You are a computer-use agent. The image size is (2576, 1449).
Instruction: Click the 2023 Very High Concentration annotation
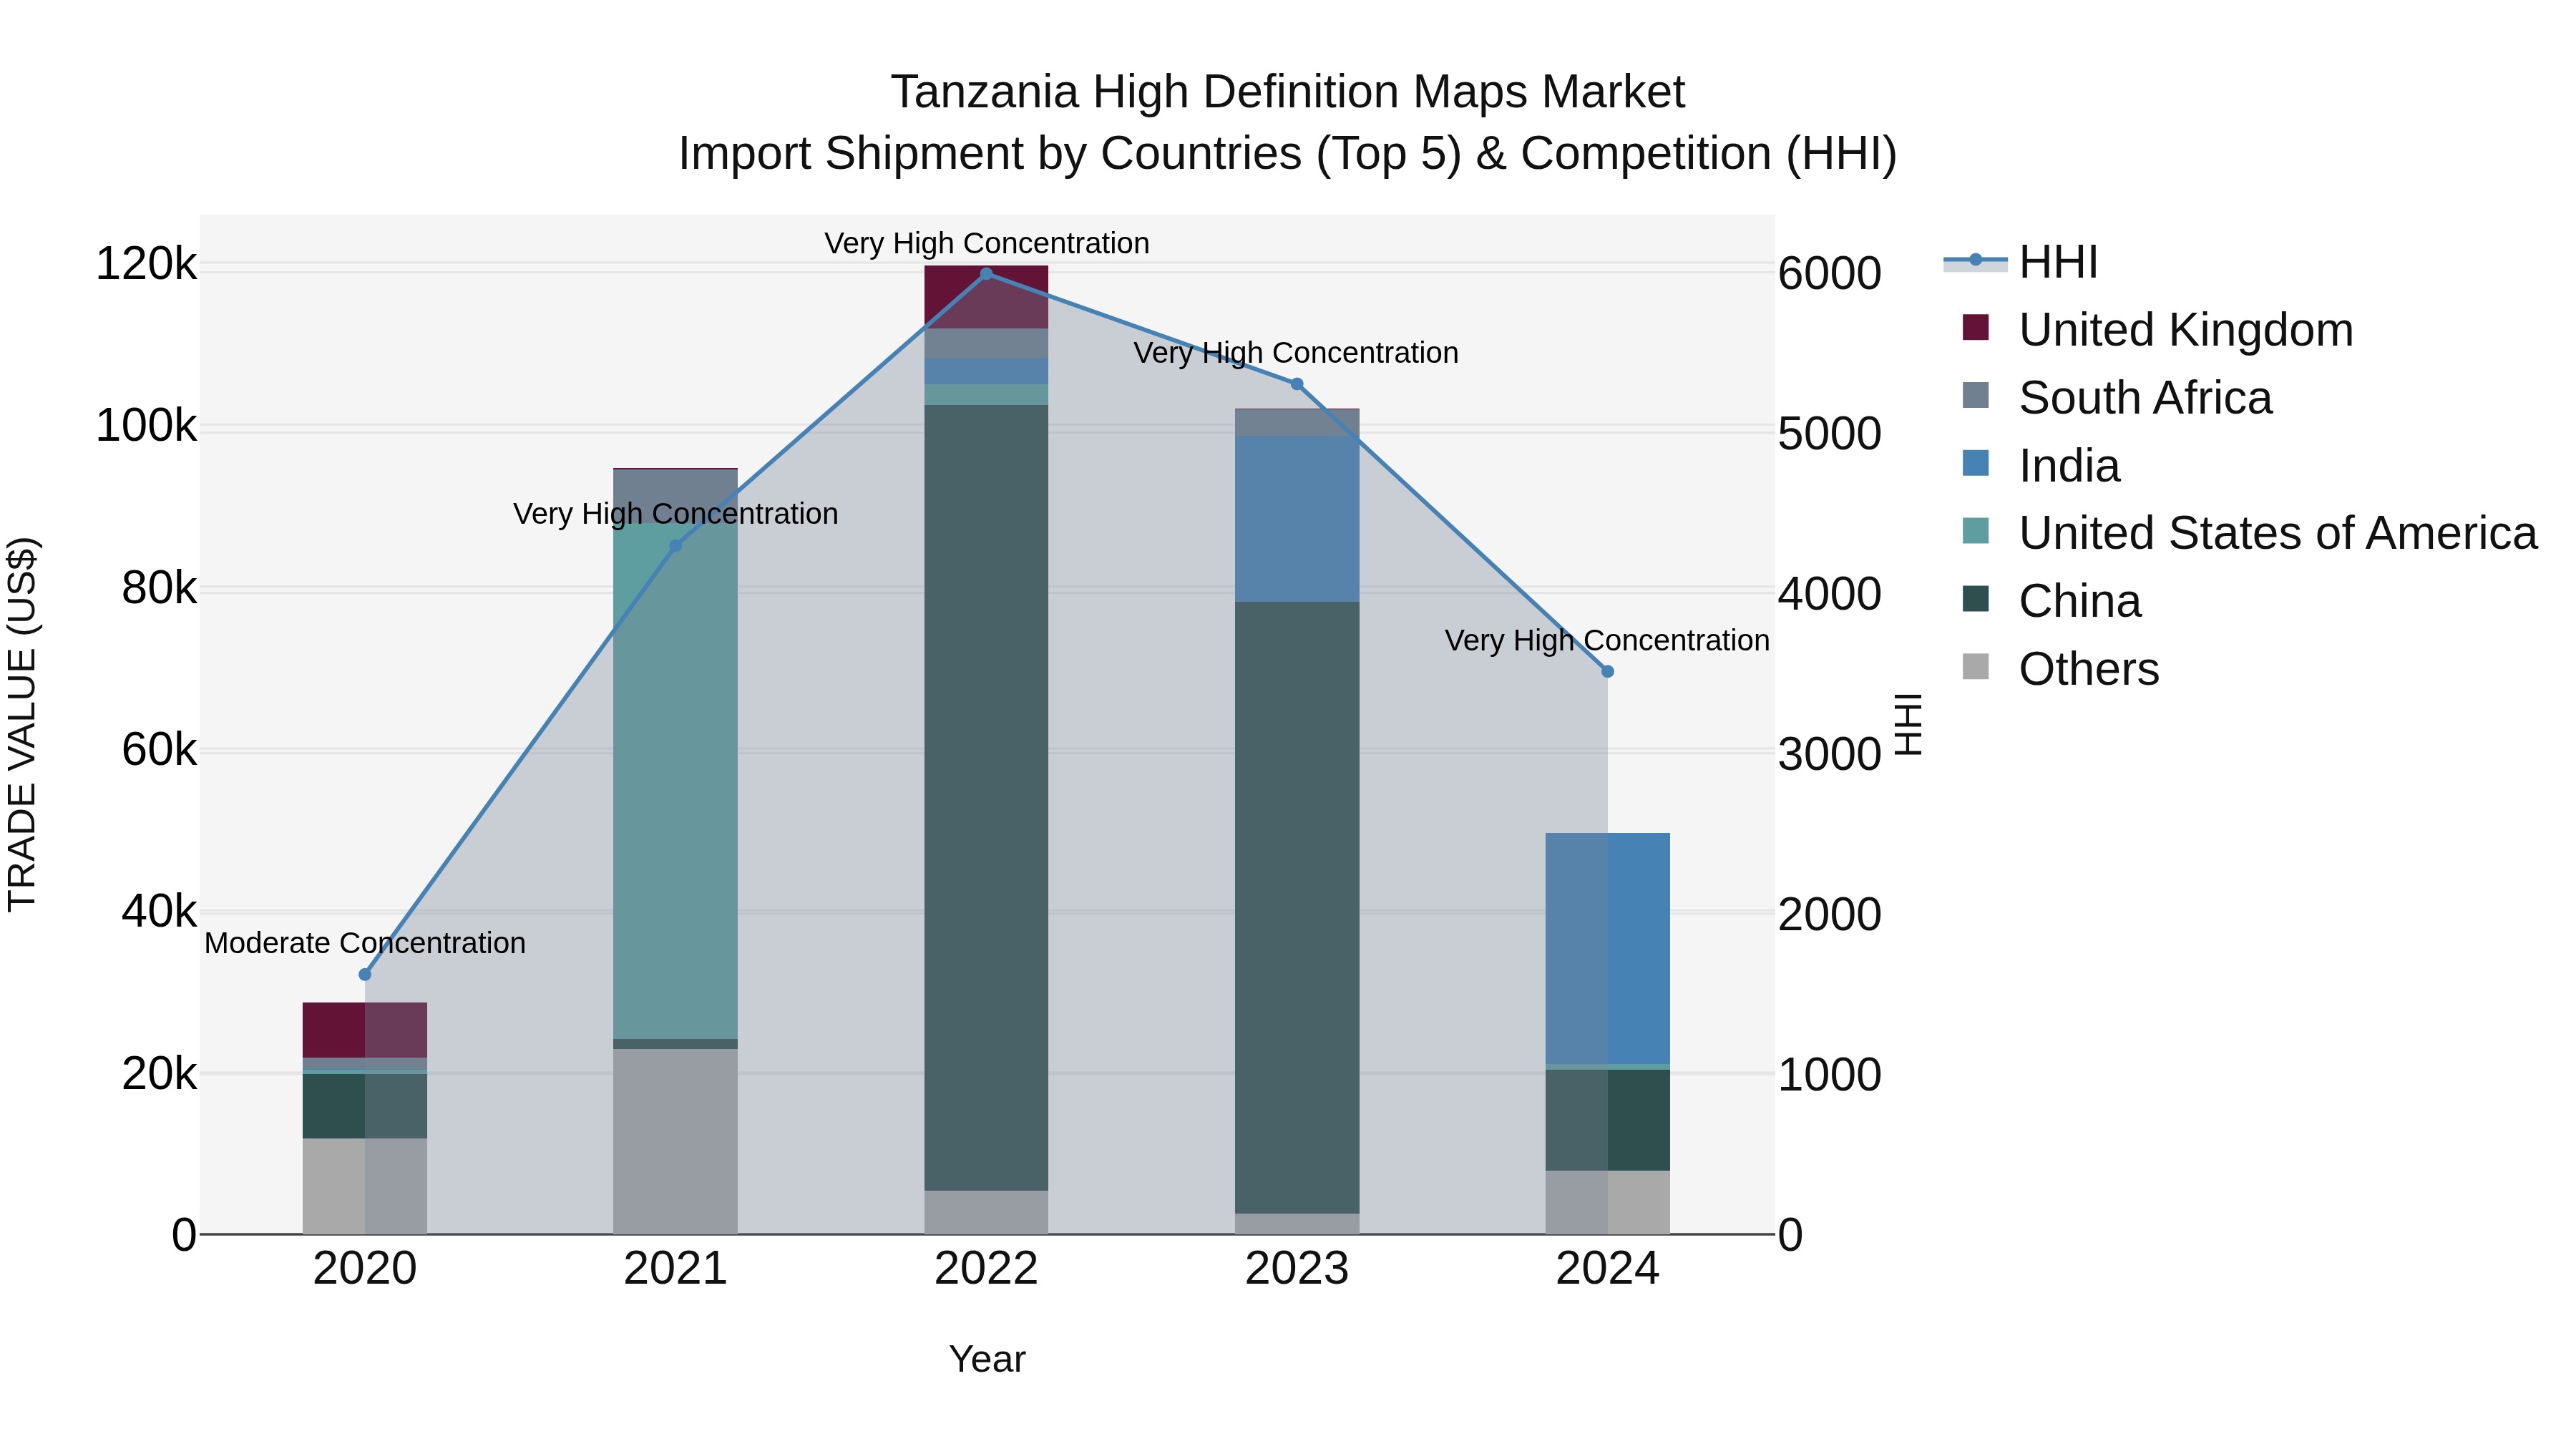(1296, 353)
